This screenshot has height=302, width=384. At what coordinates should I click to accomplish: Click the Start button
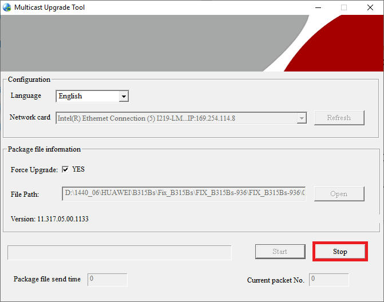[x=280, y=251]
